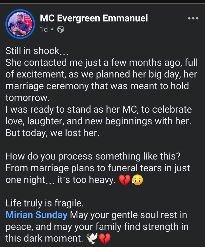Viewport: 205px width, 247px height.
Task: Open the tagged profile Mirian Sunday
Action: pos(36,215)
